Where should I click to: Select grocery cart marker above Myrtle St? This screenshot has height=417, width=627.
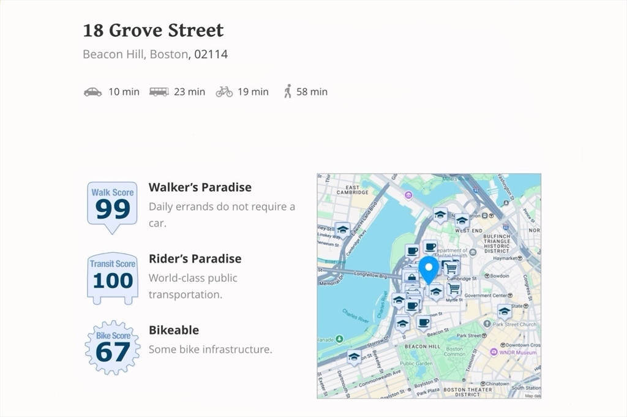[x=454, y=288]
